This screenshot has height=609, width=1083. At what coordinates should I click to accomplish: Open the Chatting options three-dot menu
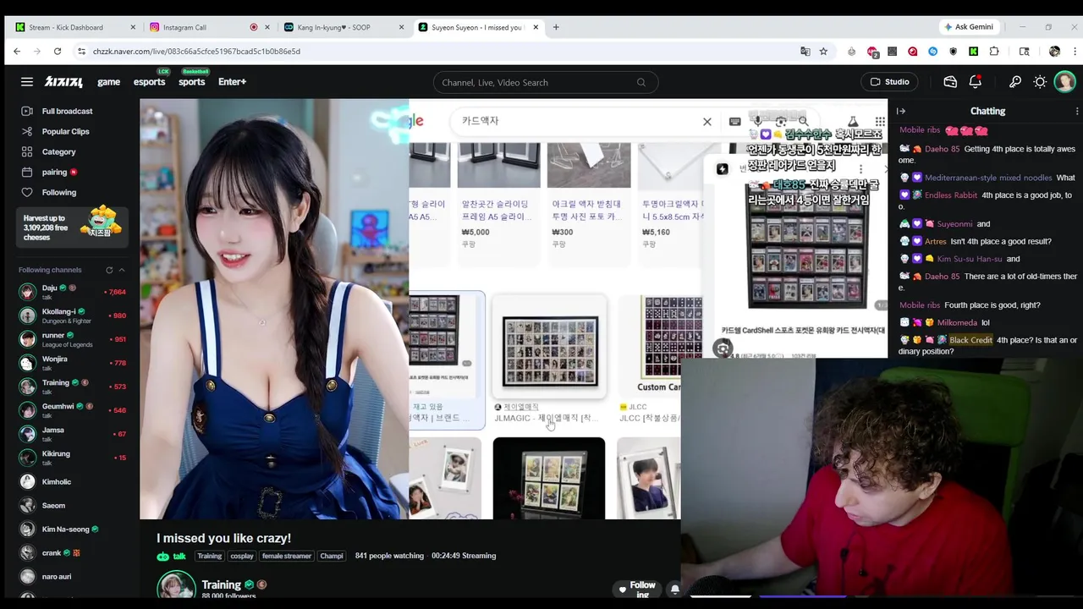click(x=1076, y=111)
